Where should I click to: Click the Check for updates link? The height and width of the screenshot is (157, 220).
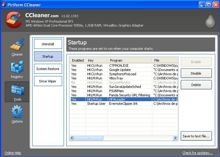click(197, 153)
